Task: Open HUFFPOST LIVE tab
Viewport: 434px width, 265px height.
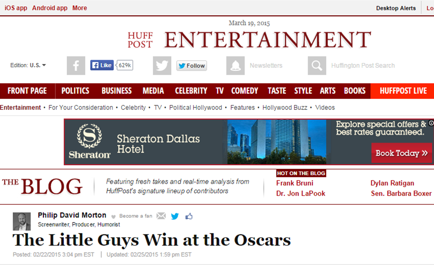Action: pyautogui.click(x=403, y=91)
